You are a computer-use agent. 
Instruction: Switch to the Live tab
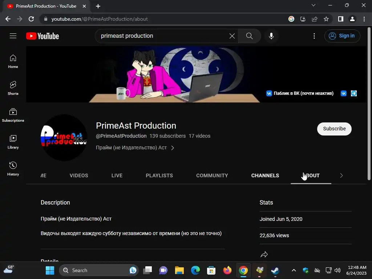click(117, 175)
